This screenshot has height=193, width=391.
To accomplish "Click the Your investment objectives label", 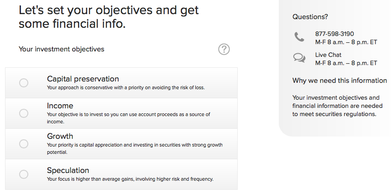I will coord(61,49).
